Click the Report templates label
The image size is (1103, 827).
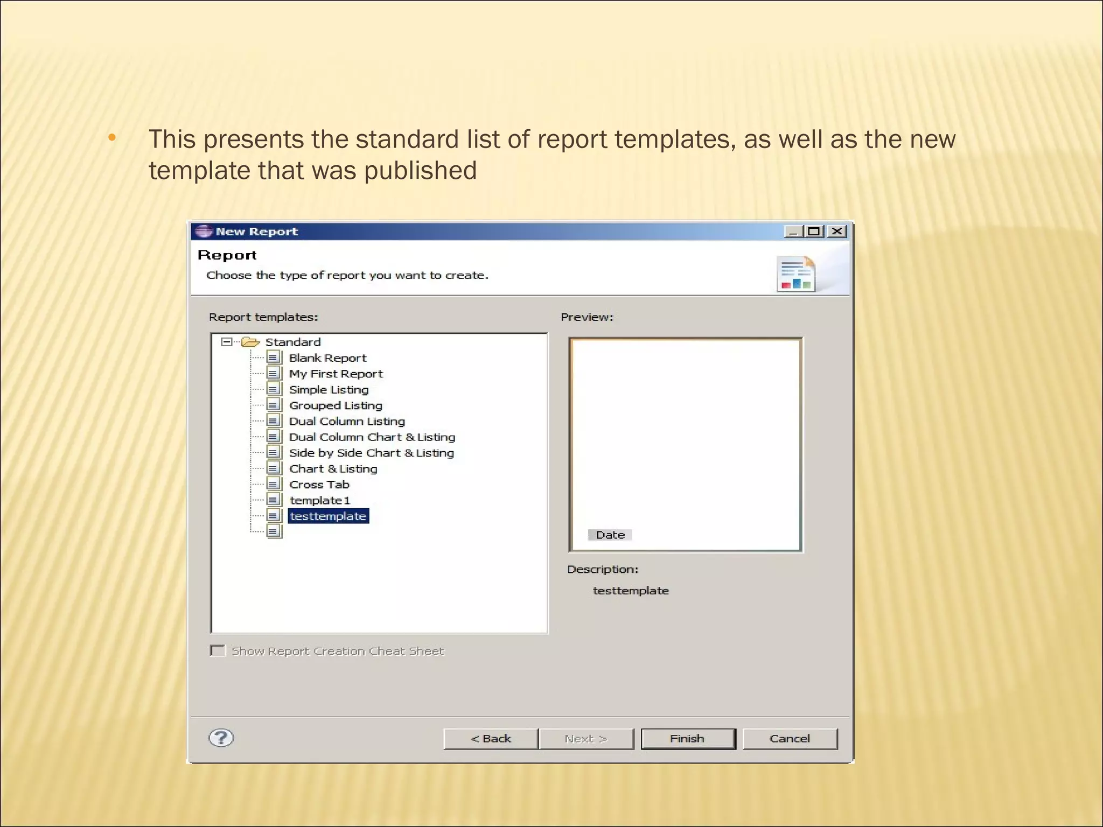(263, 317)
